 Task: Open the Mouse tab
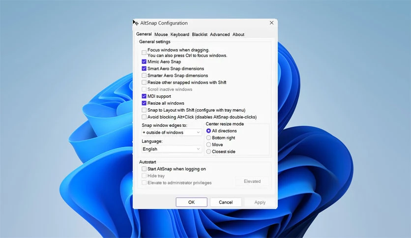pos(161,34)
